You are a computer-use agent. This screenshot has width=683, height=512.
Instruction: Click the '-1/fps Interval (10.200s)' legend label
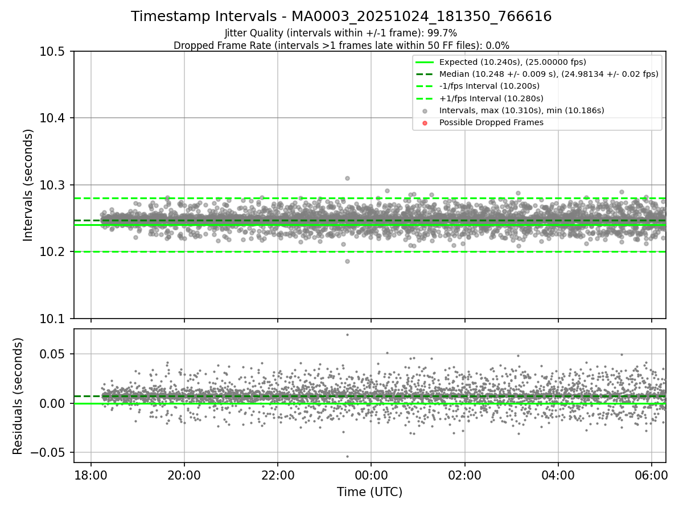tap(489, 86)
